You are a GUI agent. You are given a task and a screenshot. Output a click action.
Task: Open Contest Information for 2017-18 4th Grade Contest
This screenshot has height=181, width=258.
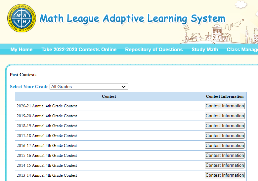tap(225, 135)
